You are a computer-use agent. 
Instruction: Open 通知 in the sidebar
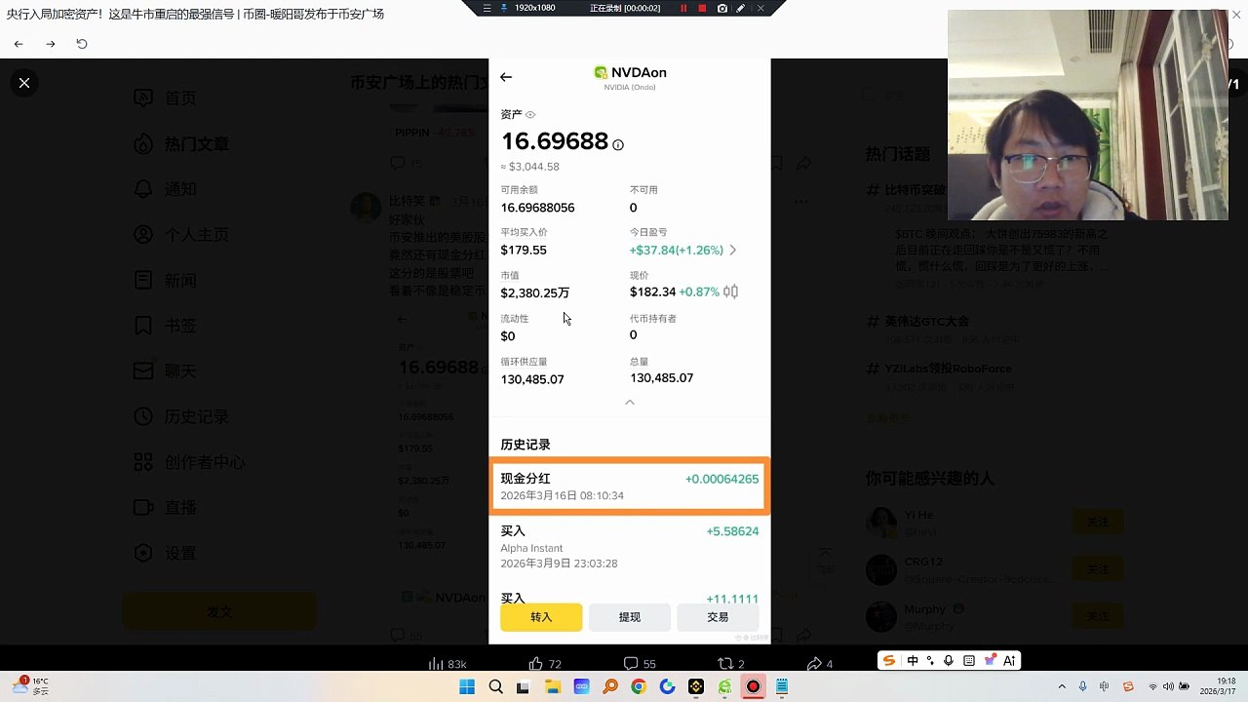[166, 189]
